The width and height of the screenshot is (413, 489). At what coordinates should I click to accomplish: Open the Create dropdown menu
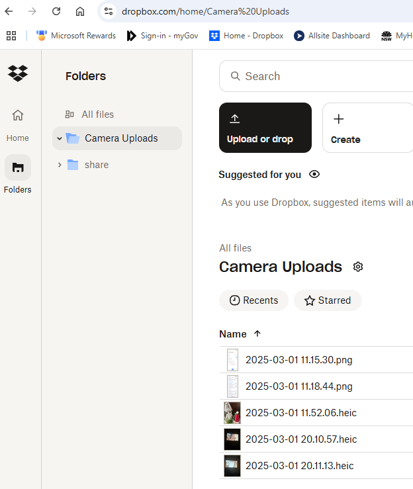pos(367,128)
